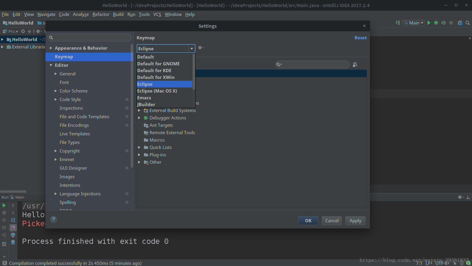Click the settings tree scrollbar
The image size is (472, 266).
(x=132, y=106)
